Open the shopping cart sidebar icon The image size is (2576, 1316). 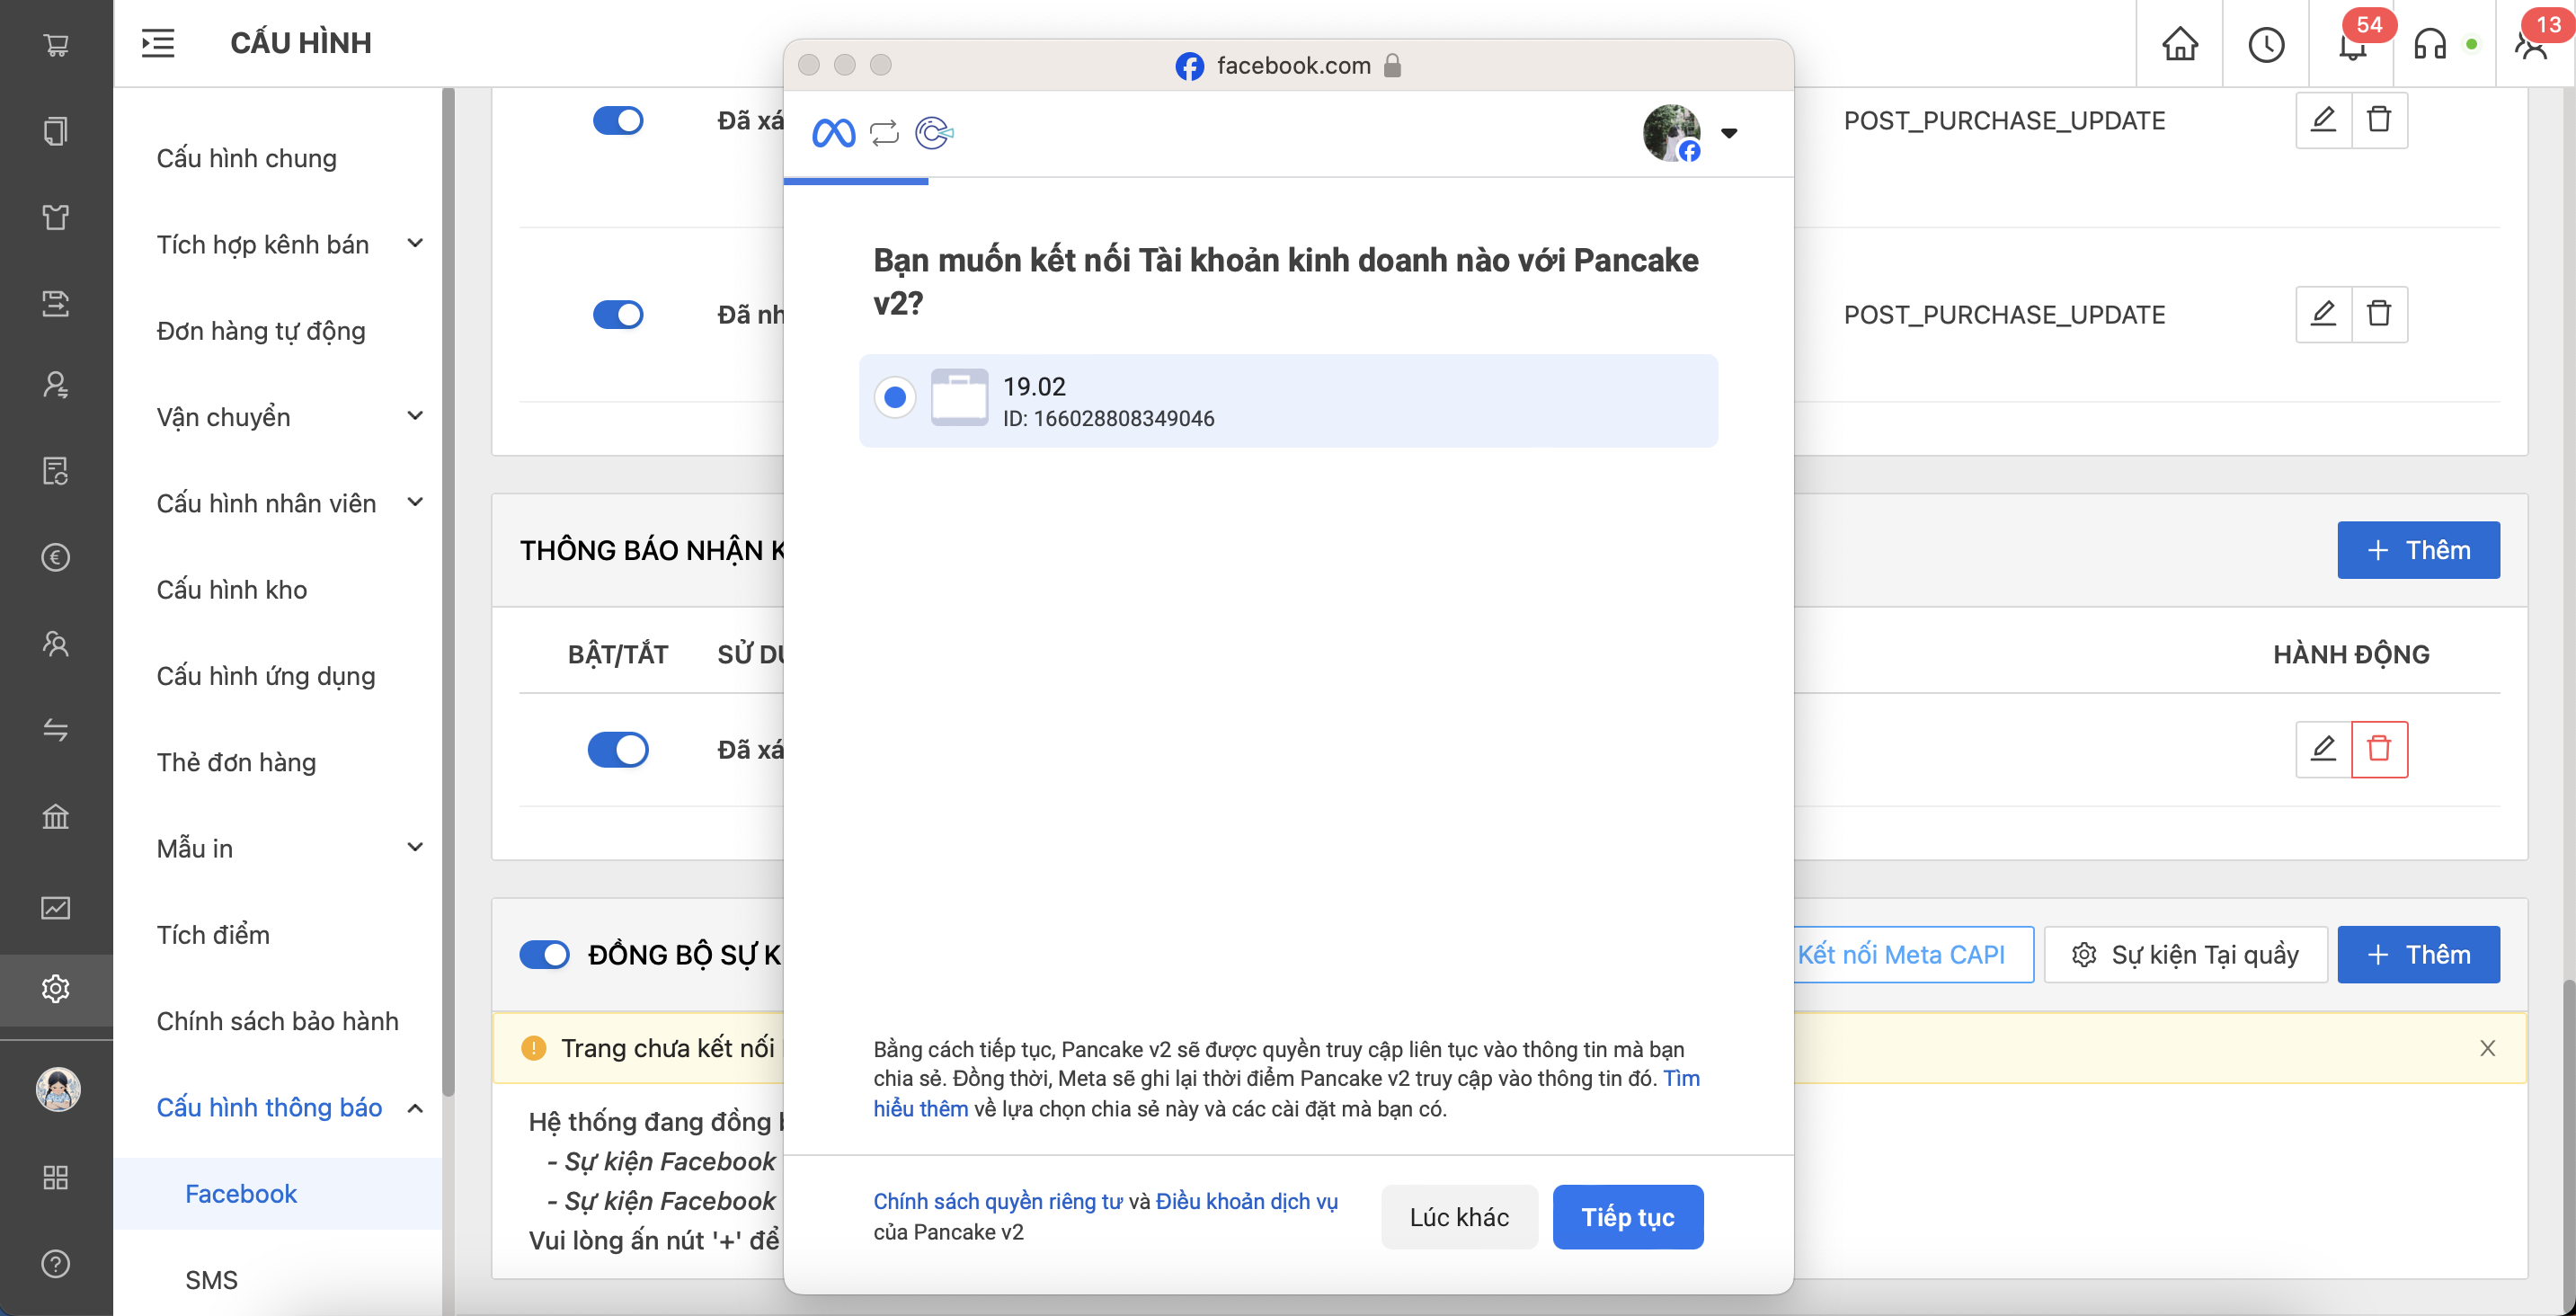pos(56,44)
